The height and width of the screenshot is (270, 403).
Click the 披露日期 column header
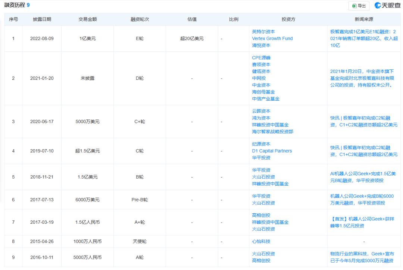tap(42, 19)
